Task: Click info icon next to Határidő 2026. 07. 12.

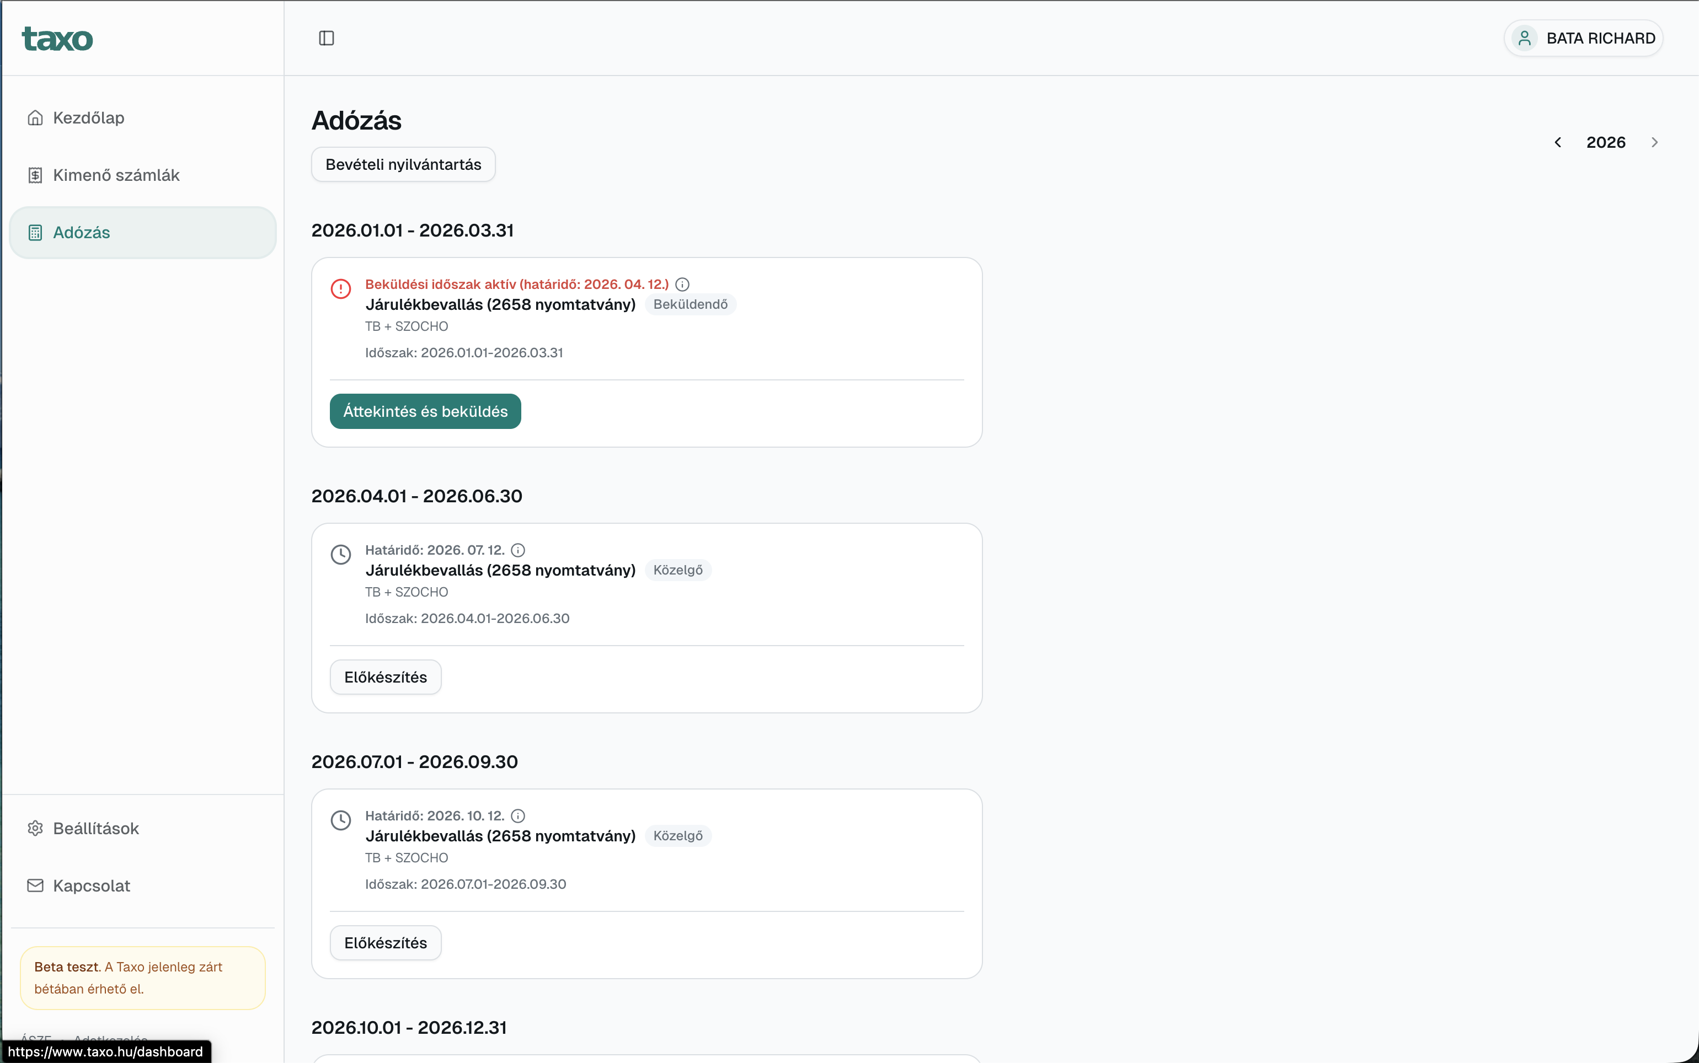Action: pyautogui.click(x=517, y=550)
